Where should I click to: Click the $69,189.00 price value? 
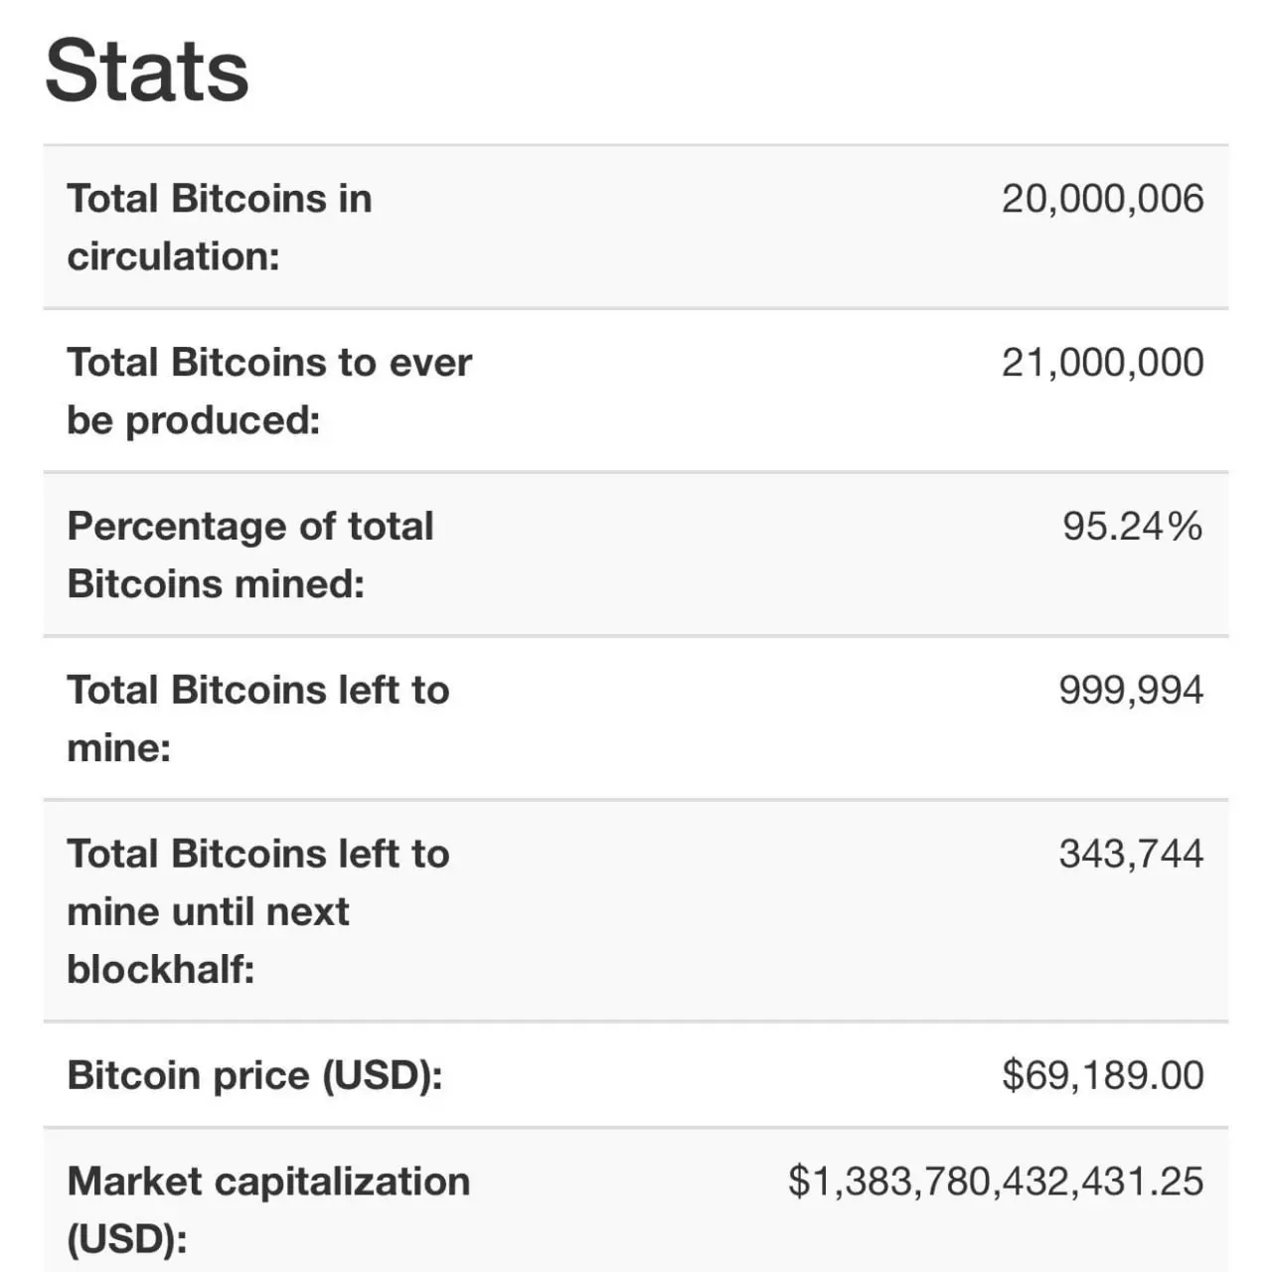(x=1103, y=1076)
